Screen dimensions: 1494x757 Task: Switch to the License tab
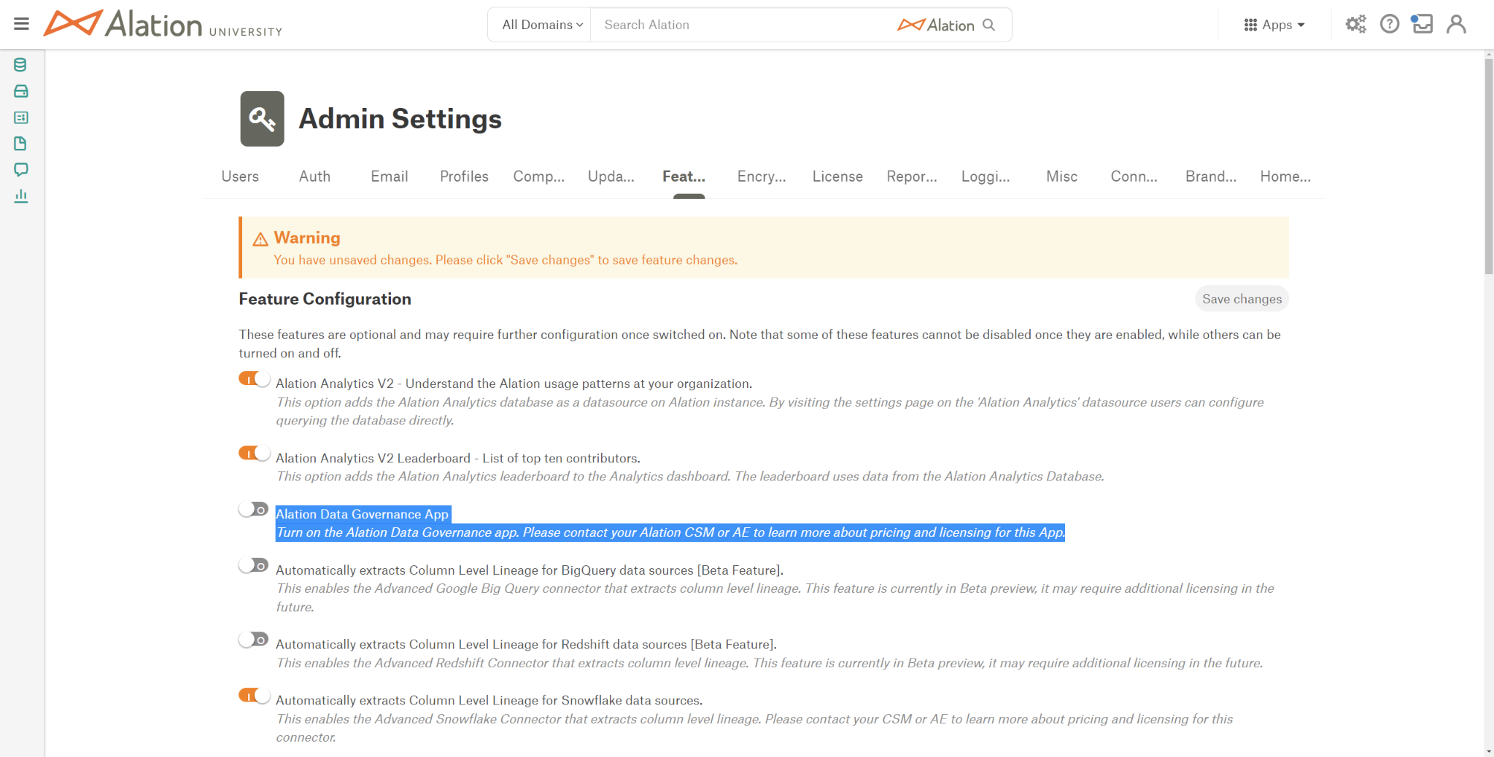point(837,176)
